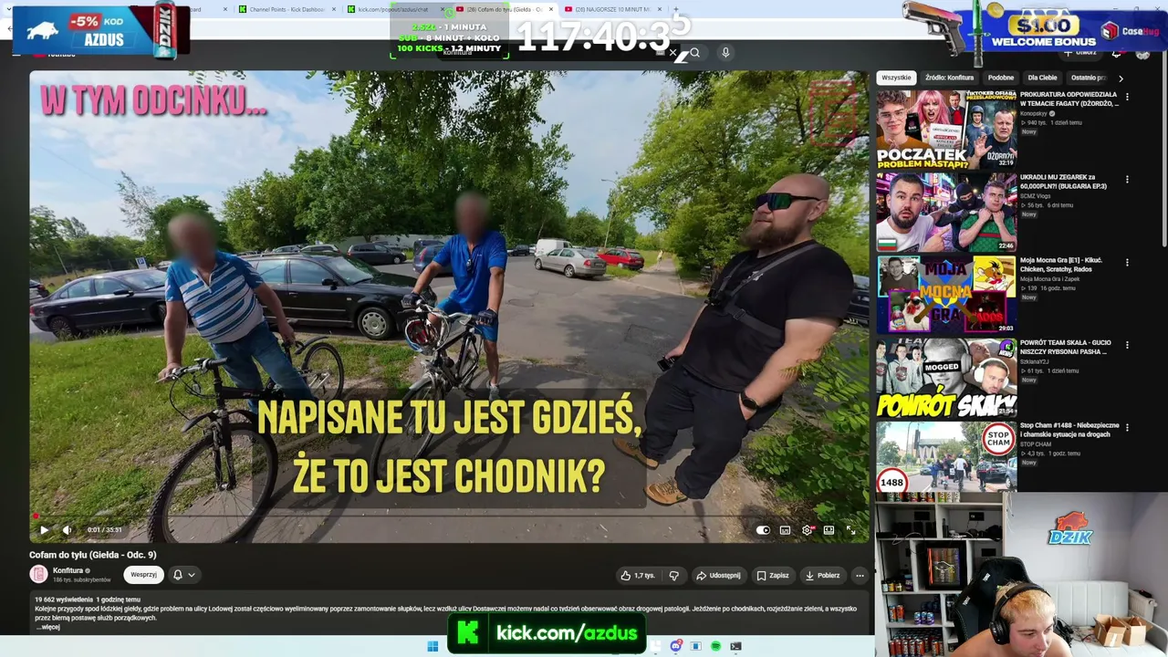Select the Podobne filter chip
The width and height of the screenshot is (1168, 657).
point(1000,78)
